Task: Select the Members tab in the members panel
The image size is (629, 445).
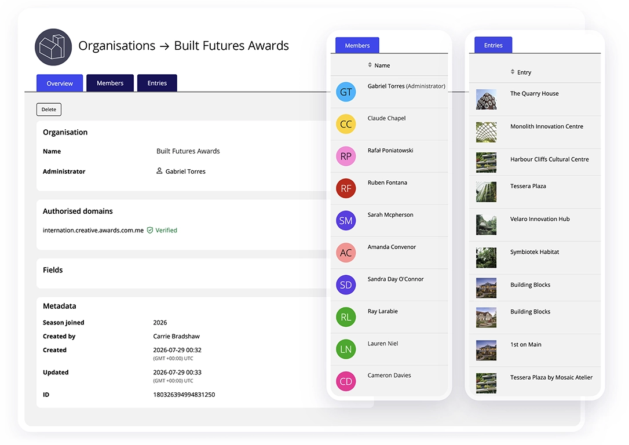Action: 357,45
